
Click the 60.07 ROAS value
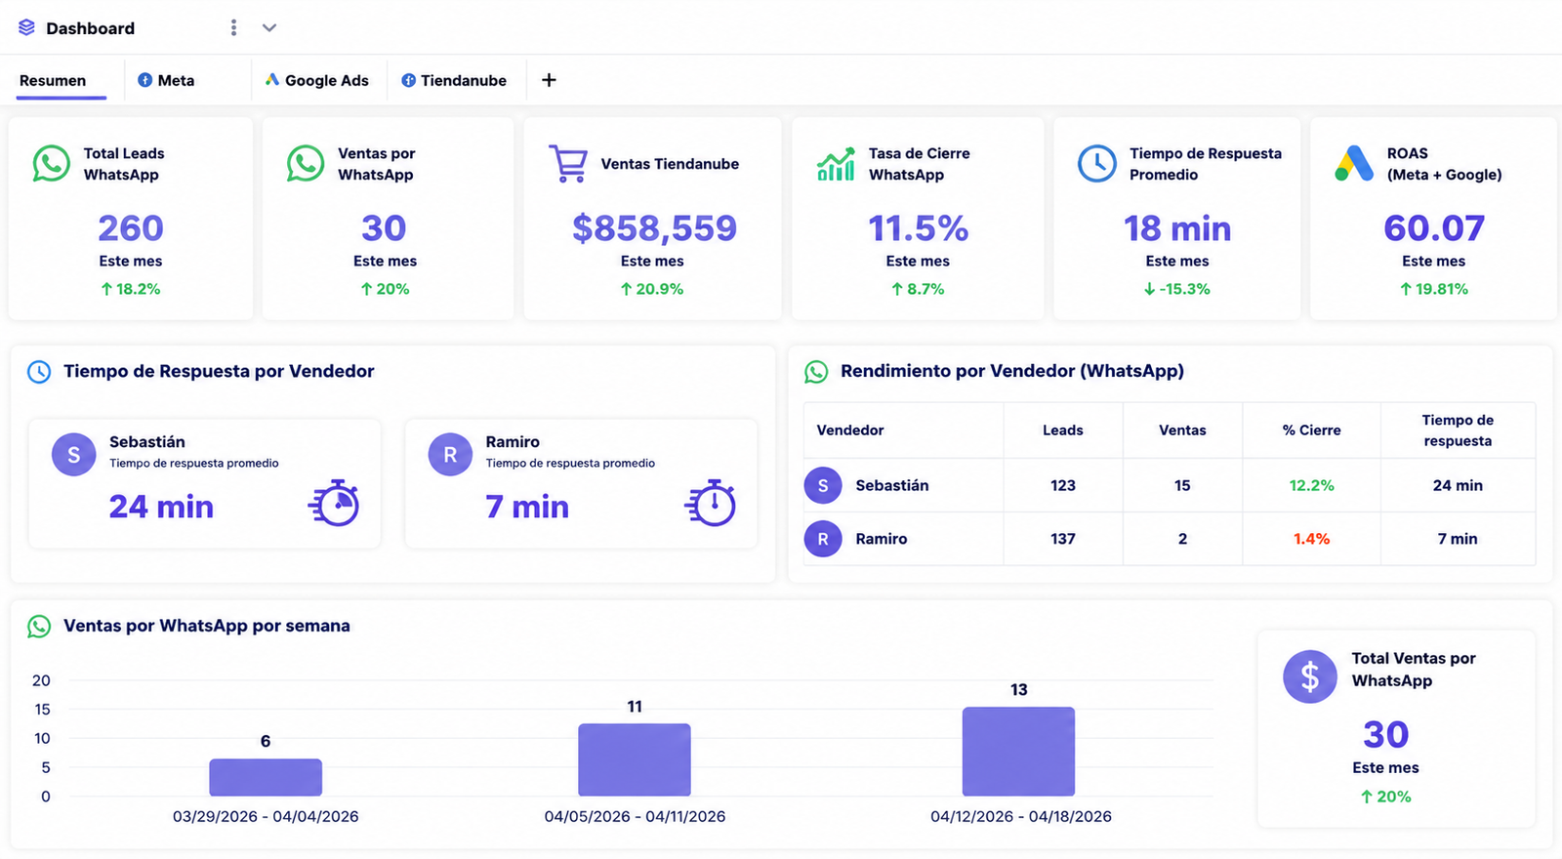point(1434,228)
